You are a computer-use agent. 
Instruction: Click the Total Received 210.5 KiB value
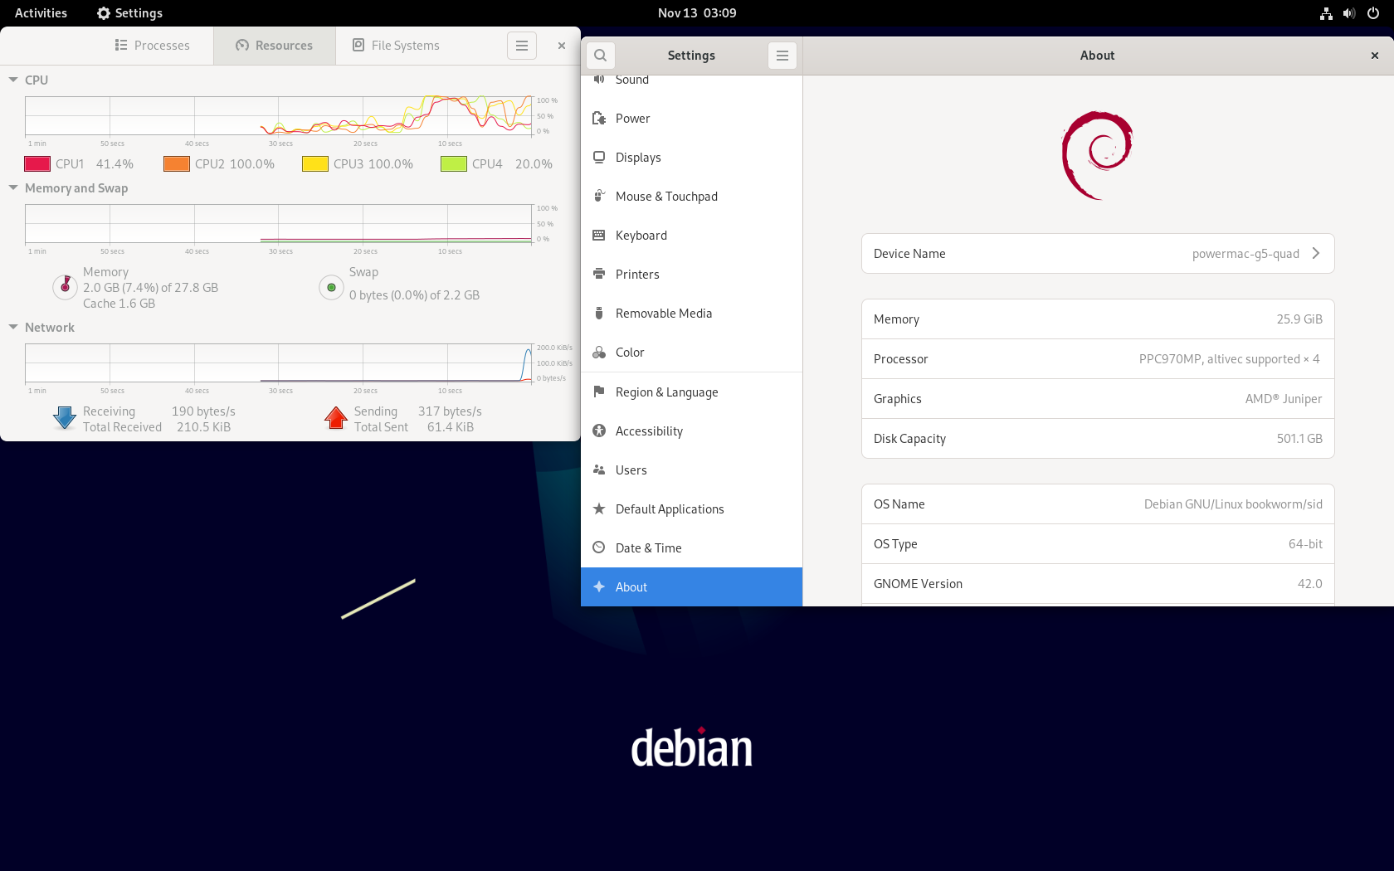203,427
